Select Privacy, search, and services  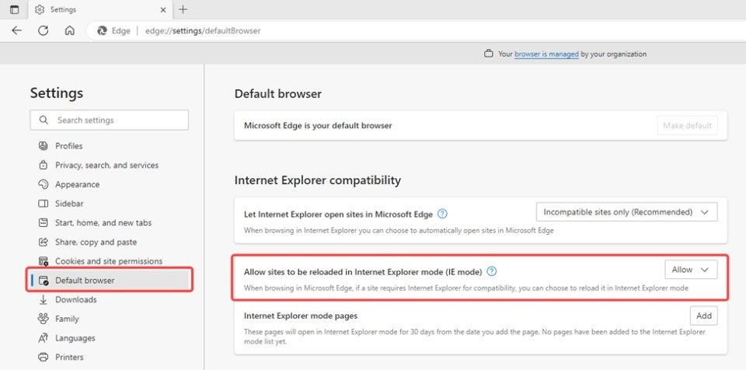(106, 165)
